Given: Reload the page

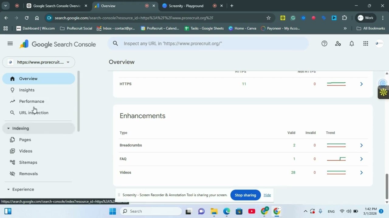Looking at the screenshot, I should pos(27,18).
